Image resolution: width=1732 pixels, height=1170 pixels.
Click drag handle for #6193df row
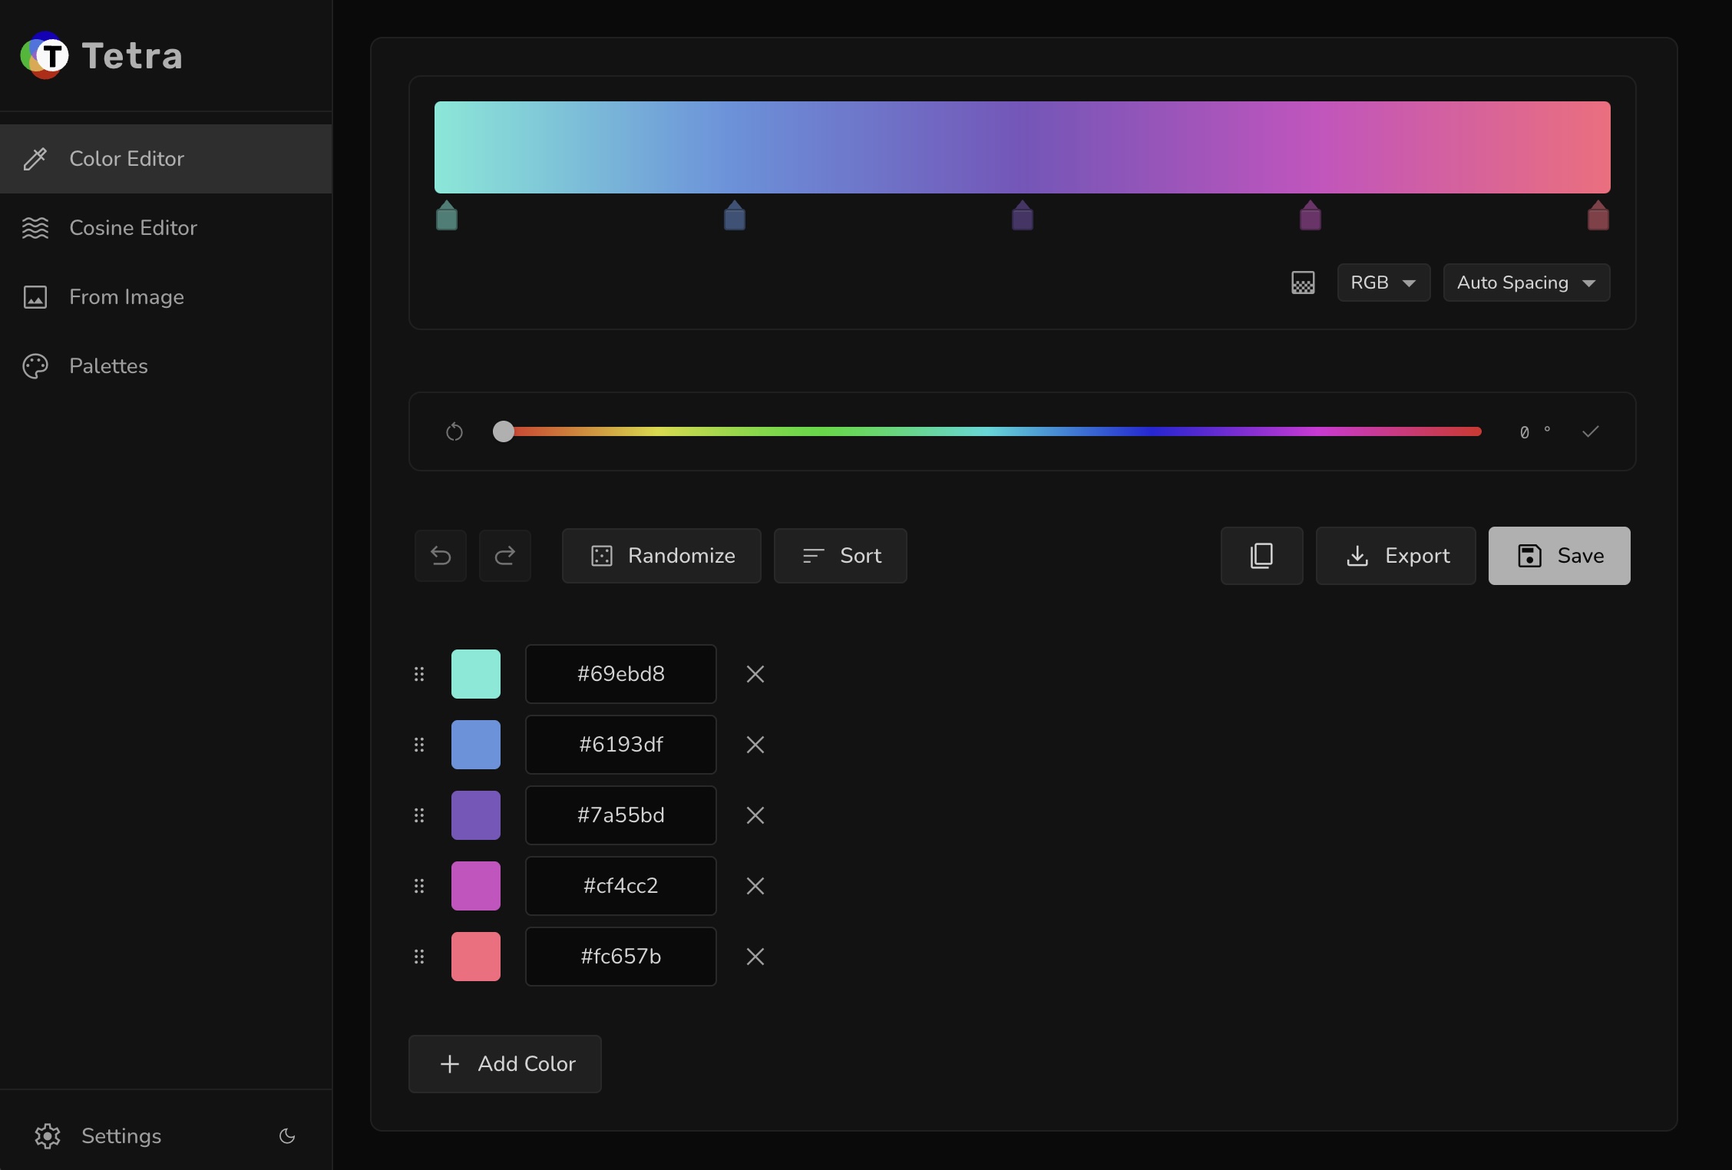[419, 745]
